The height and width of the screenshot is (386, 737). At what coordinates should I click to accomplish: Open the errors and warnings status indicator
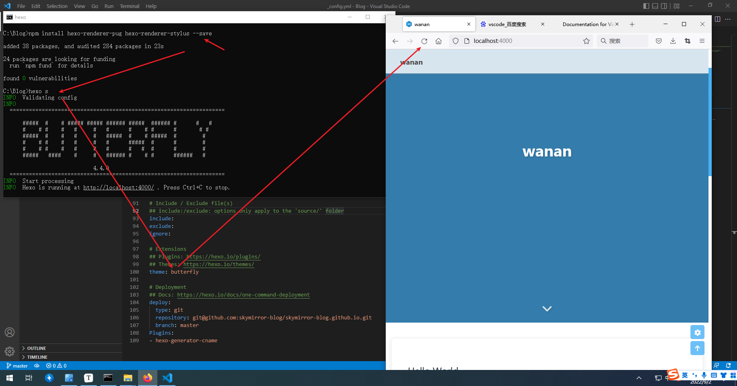(56, 366)
